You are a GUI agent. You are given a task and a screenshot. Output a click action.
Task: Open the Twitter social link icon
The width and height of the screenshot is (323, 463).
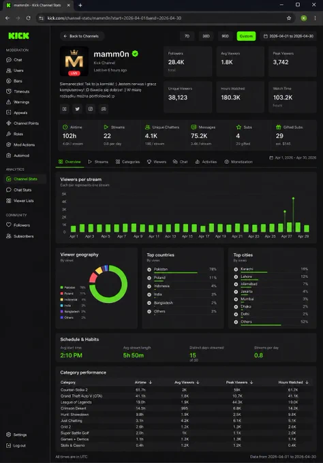point(78,109)
